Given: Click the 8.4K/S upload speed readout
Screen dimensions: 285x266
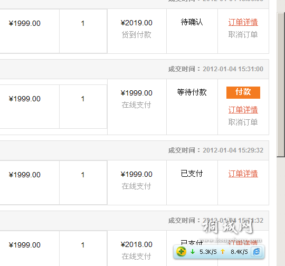Looking at the screenshot, I should 239,252.
